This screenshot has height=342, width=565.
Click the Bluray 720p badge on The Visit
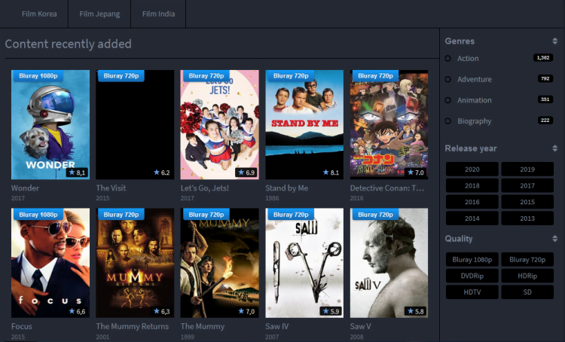click(x=121, y=75)
